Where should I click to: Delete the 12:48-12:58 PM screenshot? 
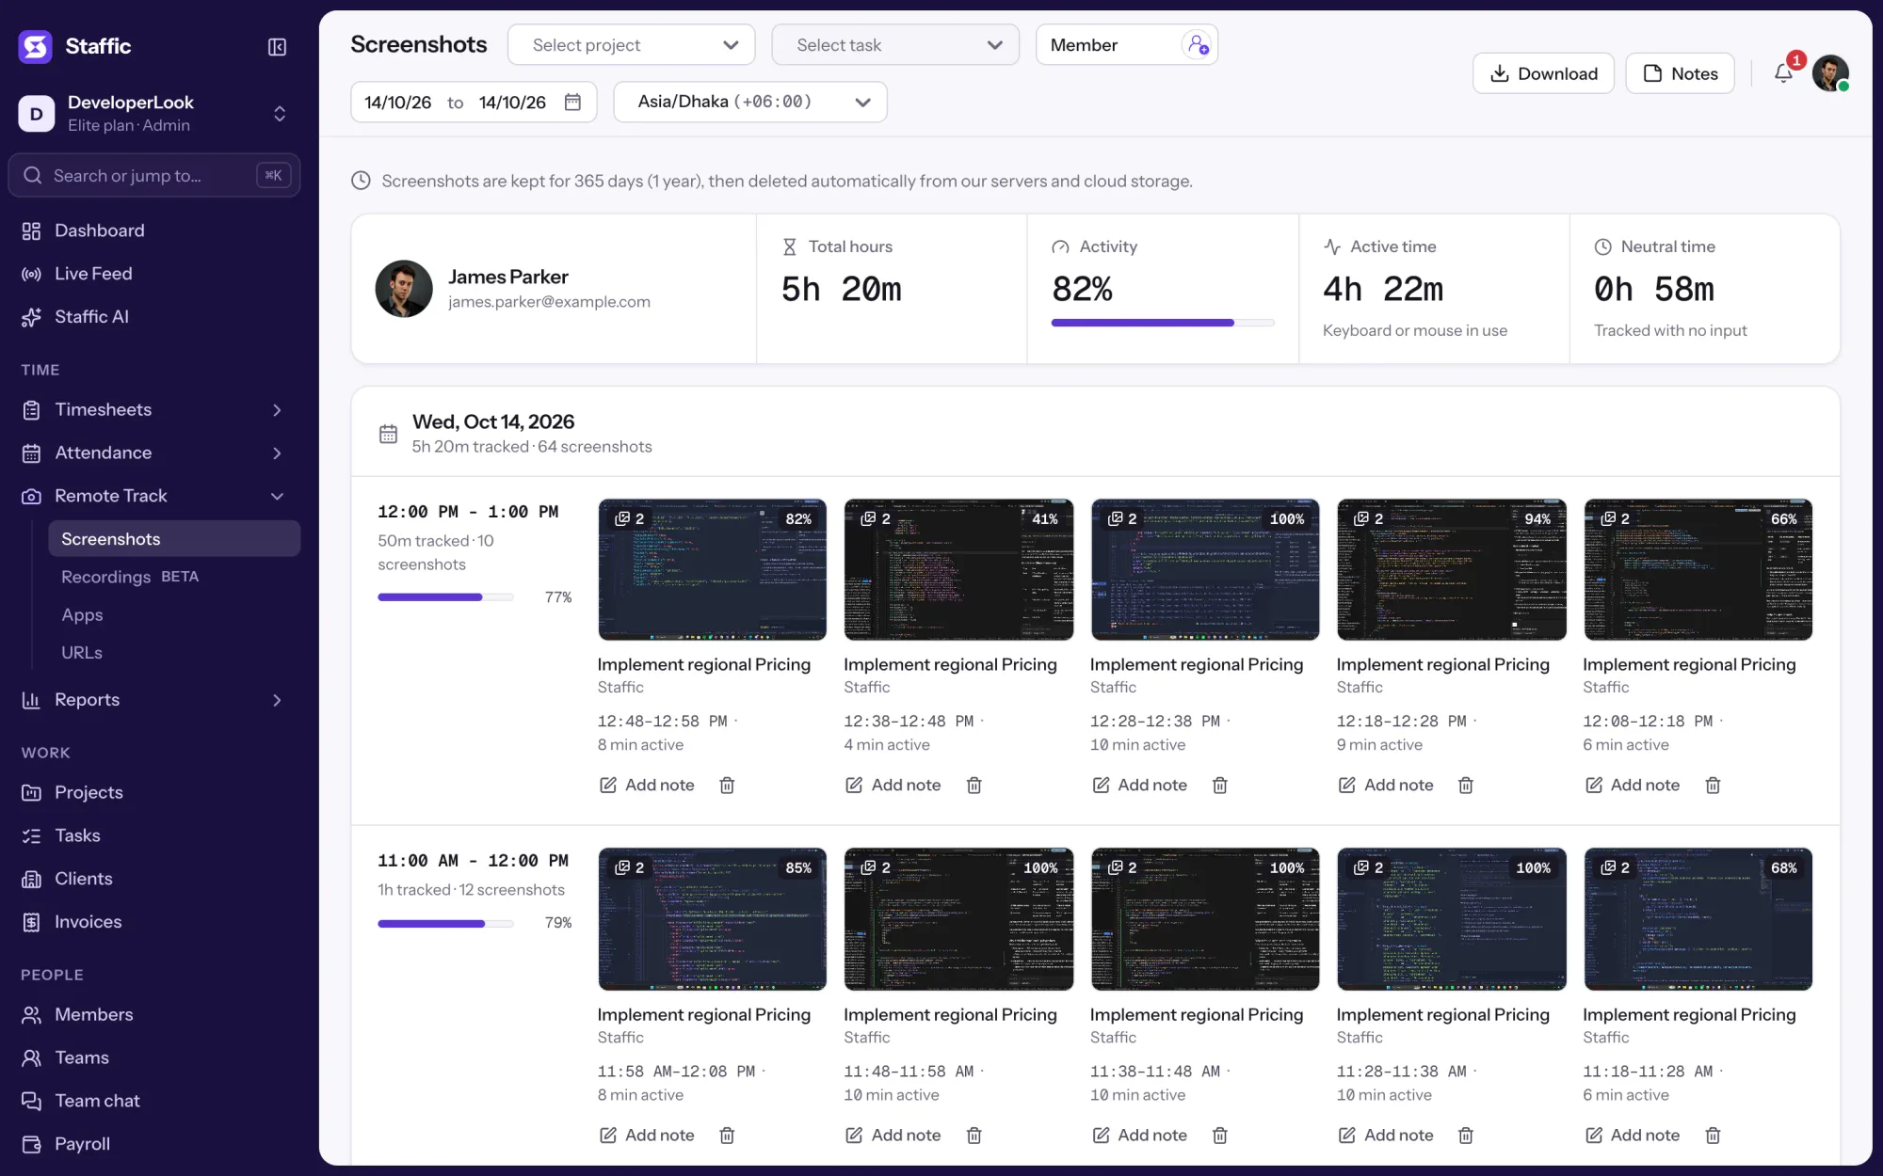tap(727, 785)
